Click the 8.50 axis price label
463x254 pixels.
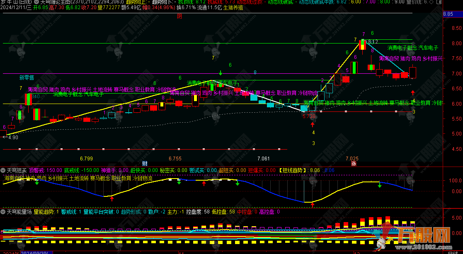[456, 28]
